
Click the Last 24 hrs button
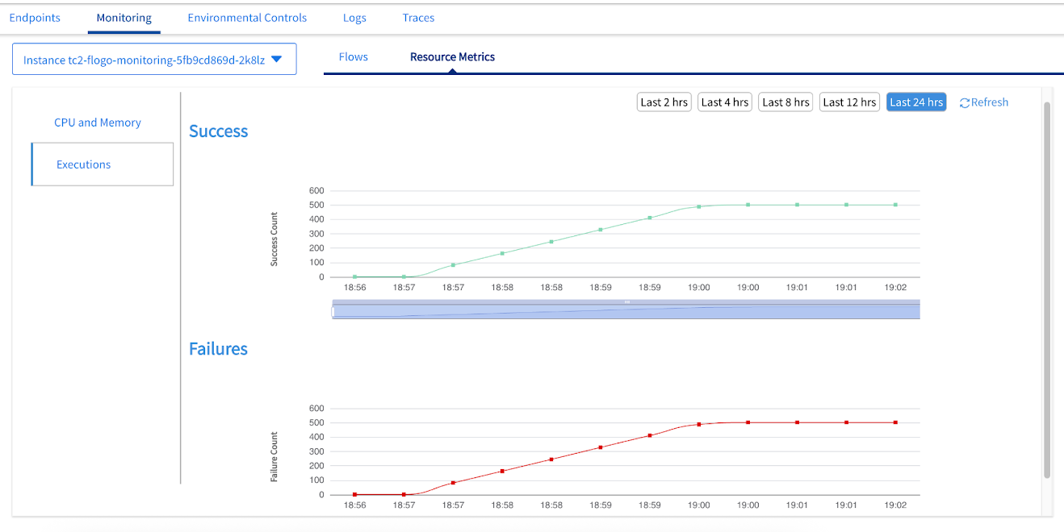coord(916,102)
